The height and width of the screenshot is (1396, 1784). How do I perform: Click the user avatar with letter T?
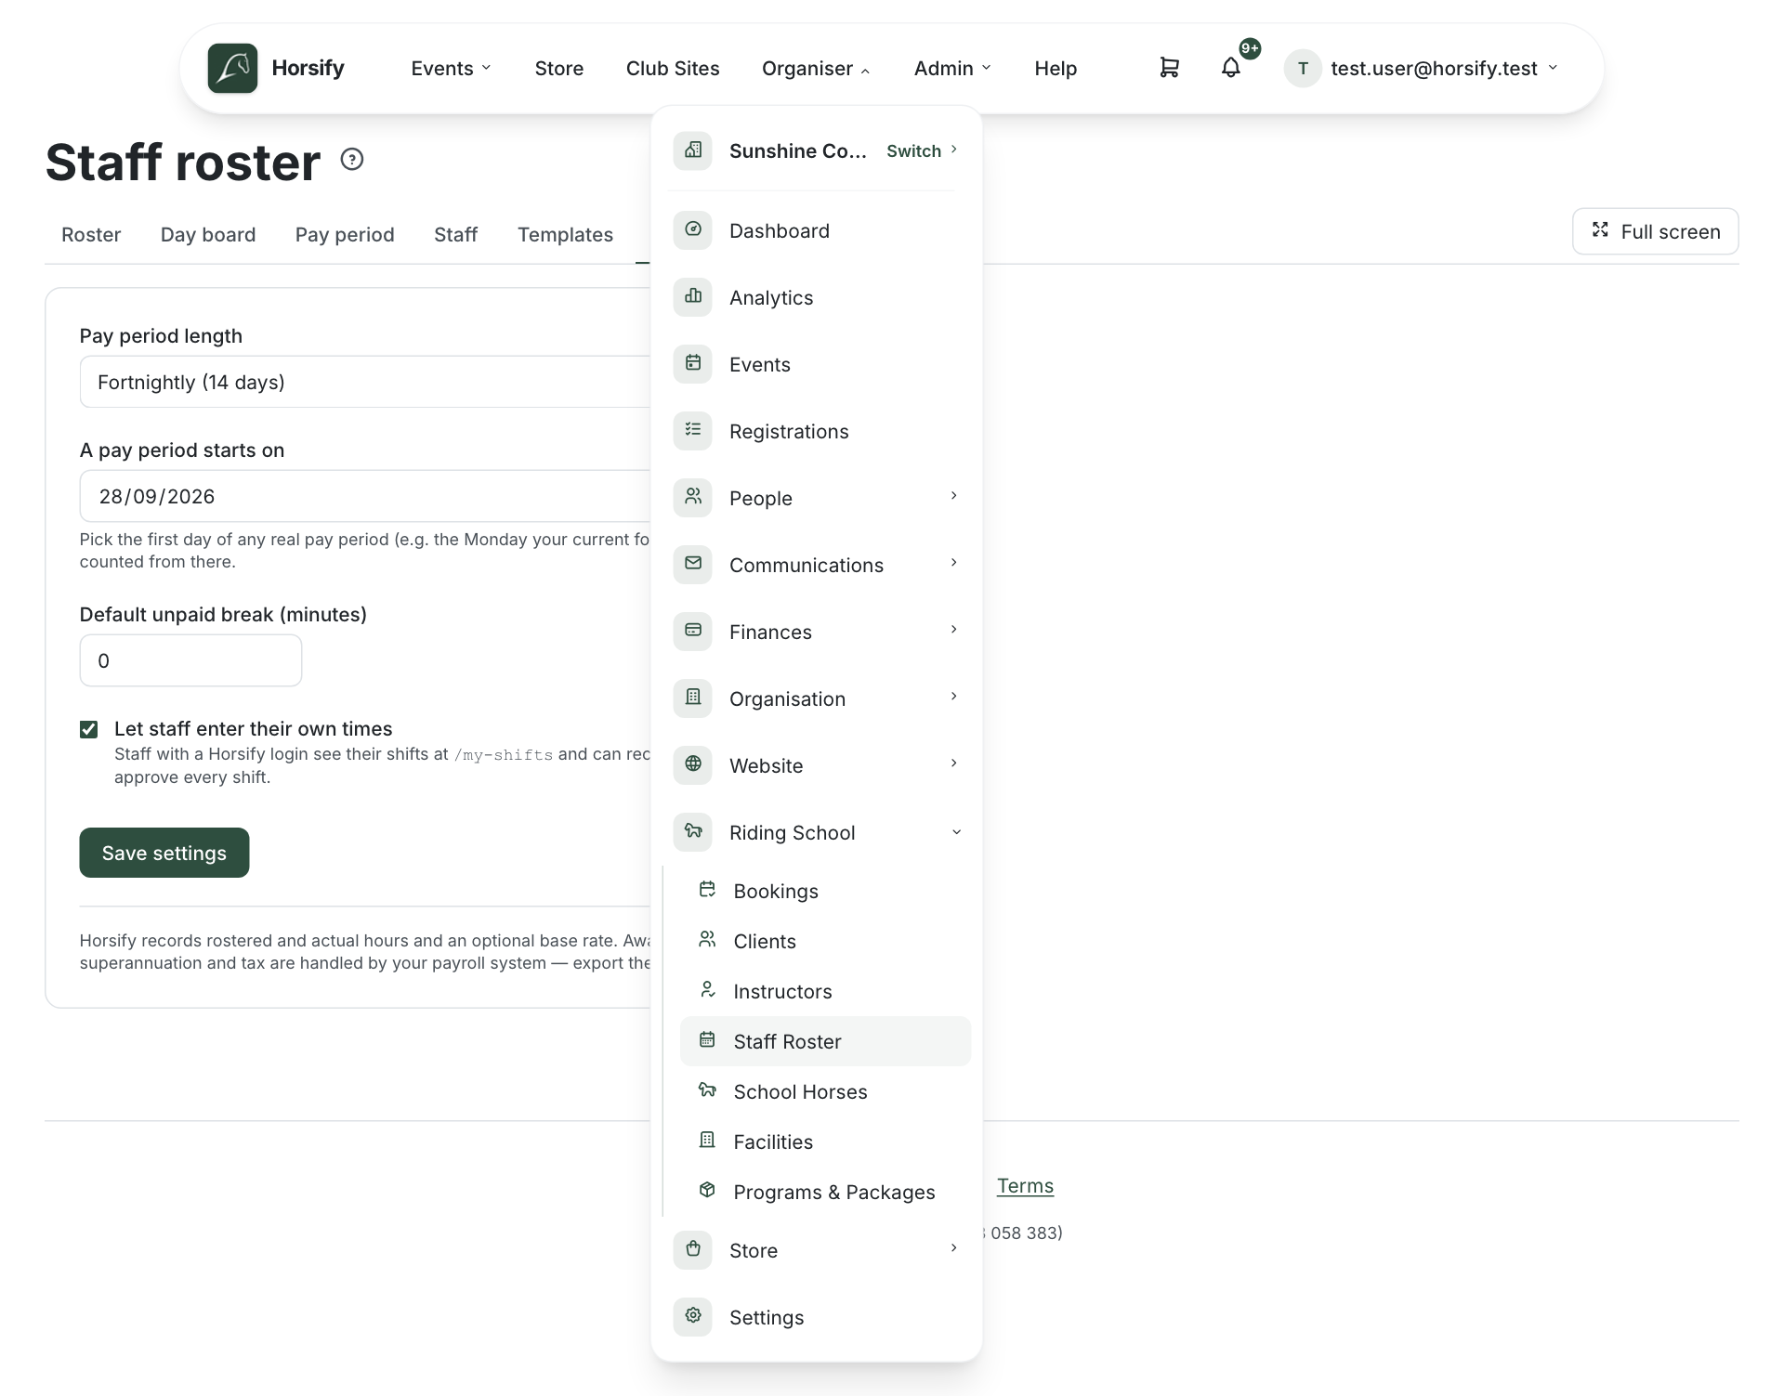[x=1303, y=68]
